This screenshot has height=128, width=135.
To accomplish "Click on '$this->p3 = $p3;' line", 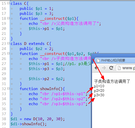I will click(47, 69).
